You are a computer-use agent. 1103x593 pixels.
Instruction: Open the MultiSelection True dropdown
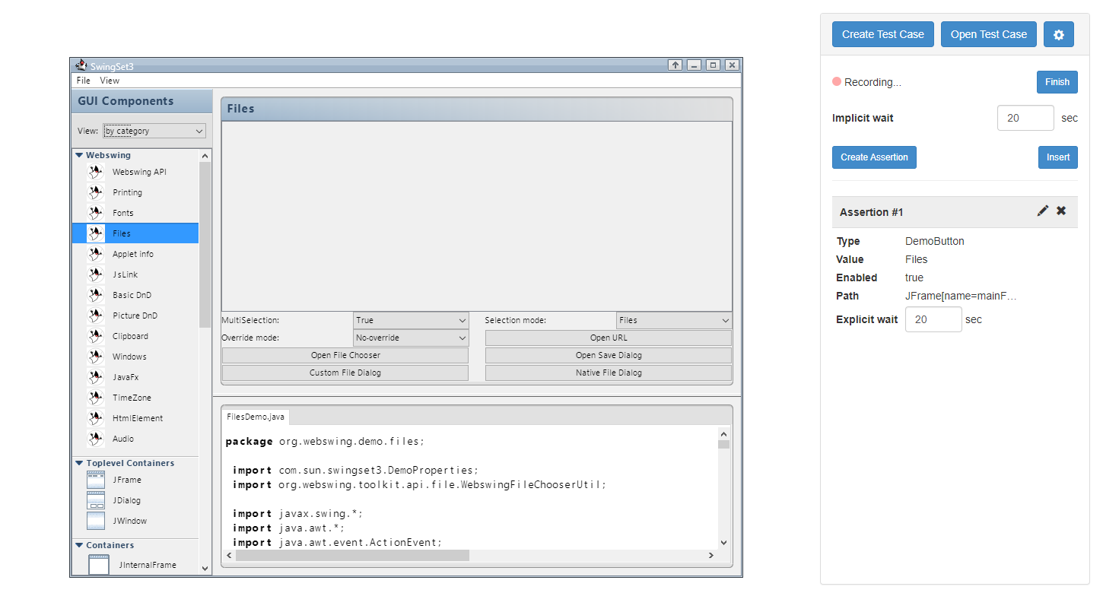pyautogui.click(x=411, y=320)
